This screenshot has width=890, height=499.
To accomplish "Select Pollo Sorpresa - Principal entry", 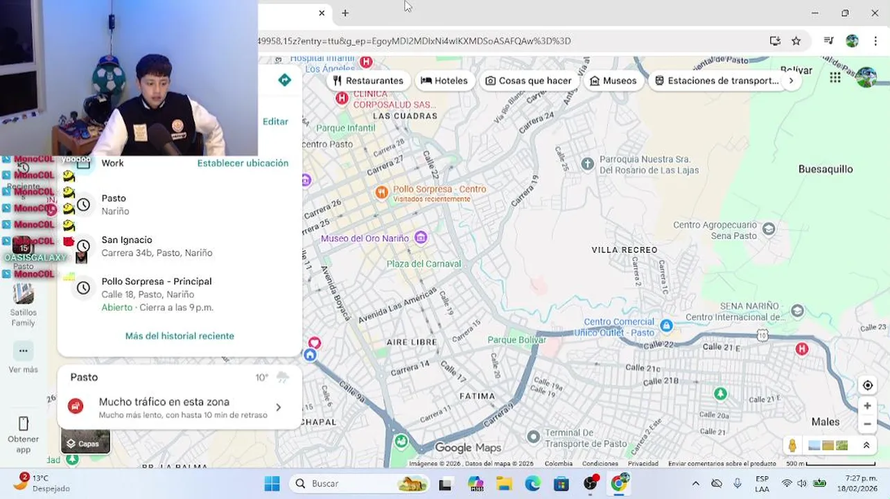I will pos(180,294).
